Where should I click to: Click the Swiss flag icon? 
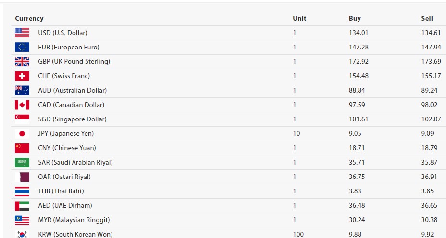coord(22,76)
